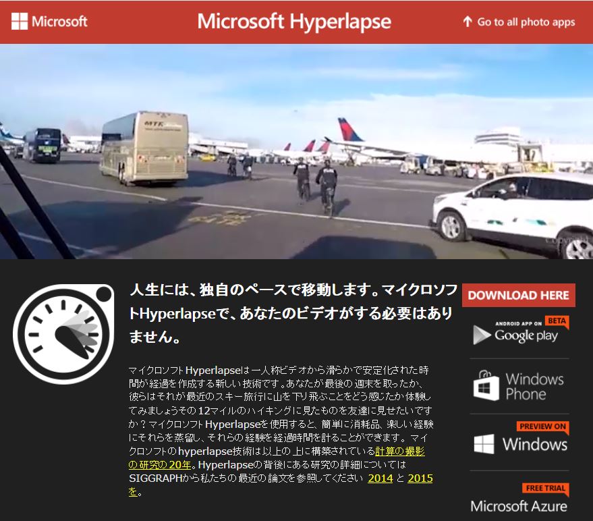Screen dimensions: 593x521
Task: Click the Google Play triangle icon
Action: pos(482,334)
